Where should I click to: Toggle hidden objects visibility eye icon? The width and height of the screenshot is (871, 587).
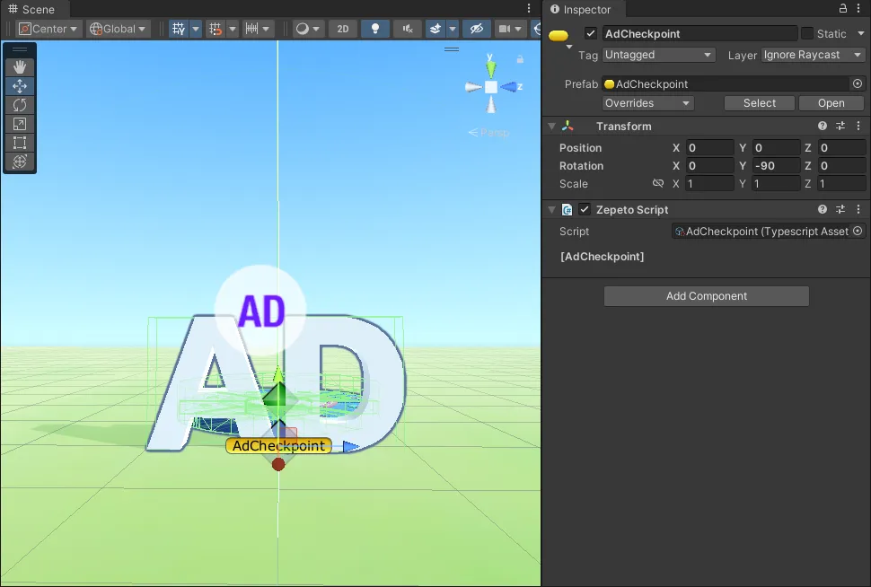point(477,29)
